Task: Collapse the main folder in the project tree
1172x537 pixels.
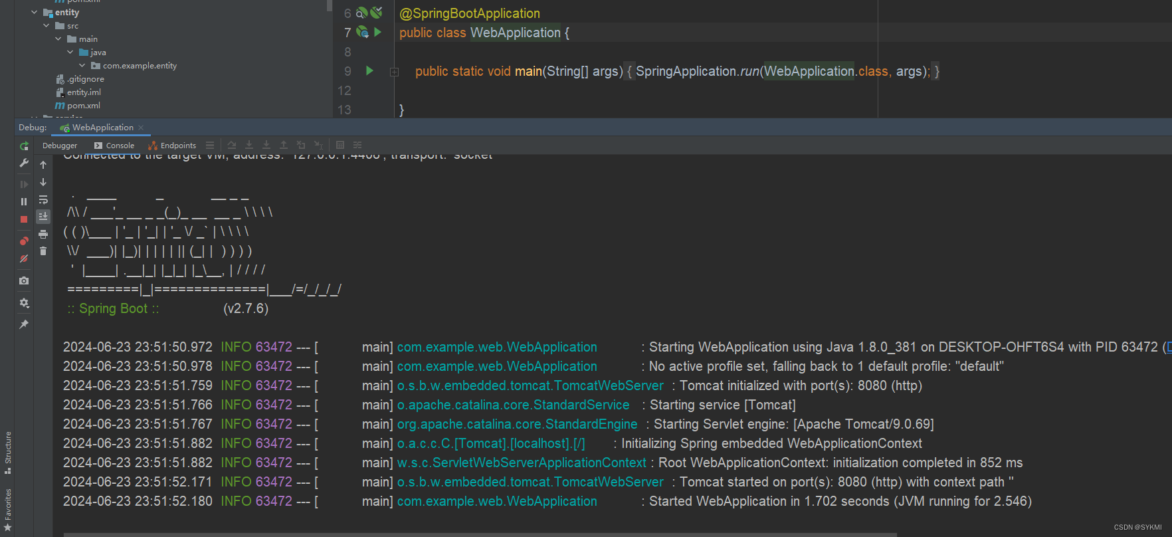Action: 58,39
